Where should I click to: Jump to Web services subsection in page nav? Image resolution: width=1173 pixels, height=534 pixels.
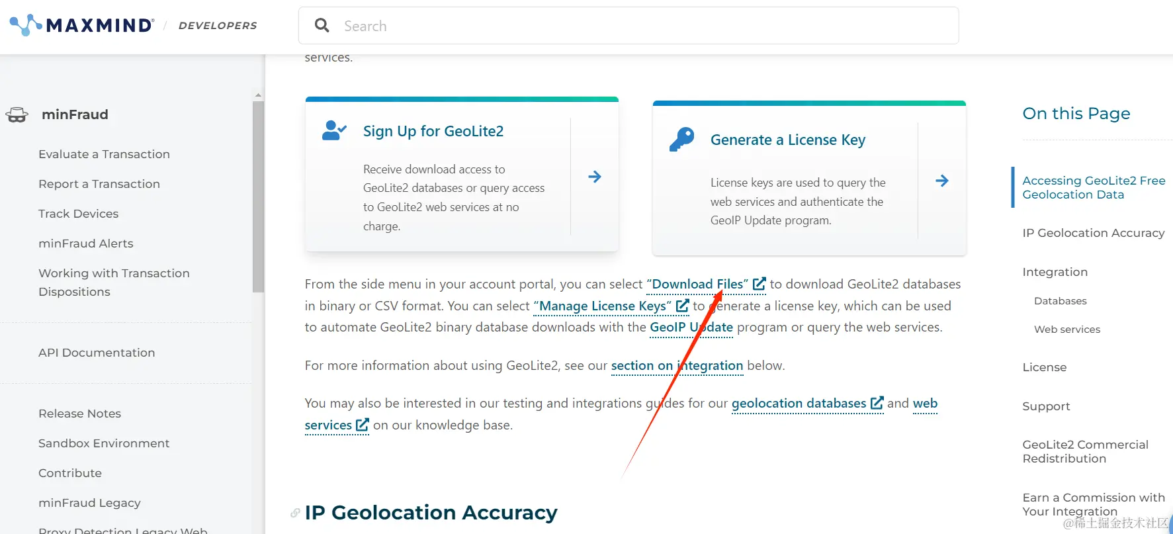point(1067,330)
